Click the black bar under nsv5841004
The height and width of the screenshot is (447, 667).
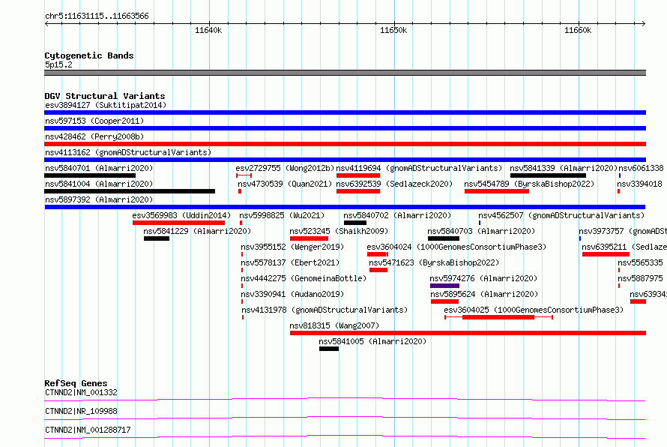(x=130, y=191)
